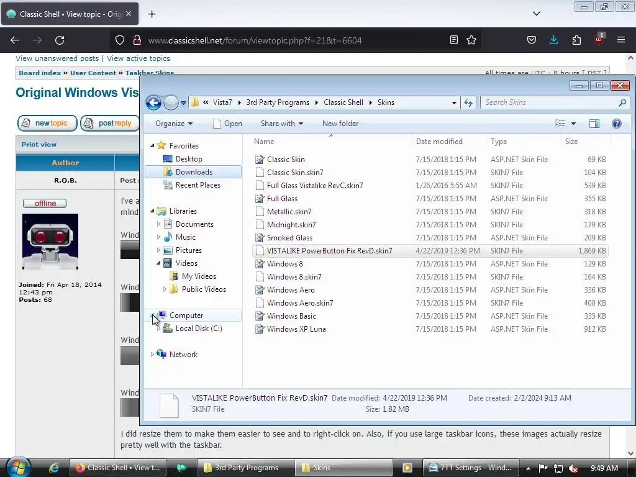Click New folder in the Explorer toolbar
This screenshot has height=477, width=636.
(340, 124)
